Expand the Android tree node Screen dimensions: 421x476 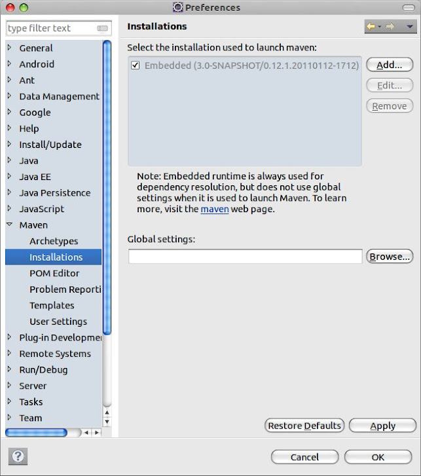click(9, 64)
